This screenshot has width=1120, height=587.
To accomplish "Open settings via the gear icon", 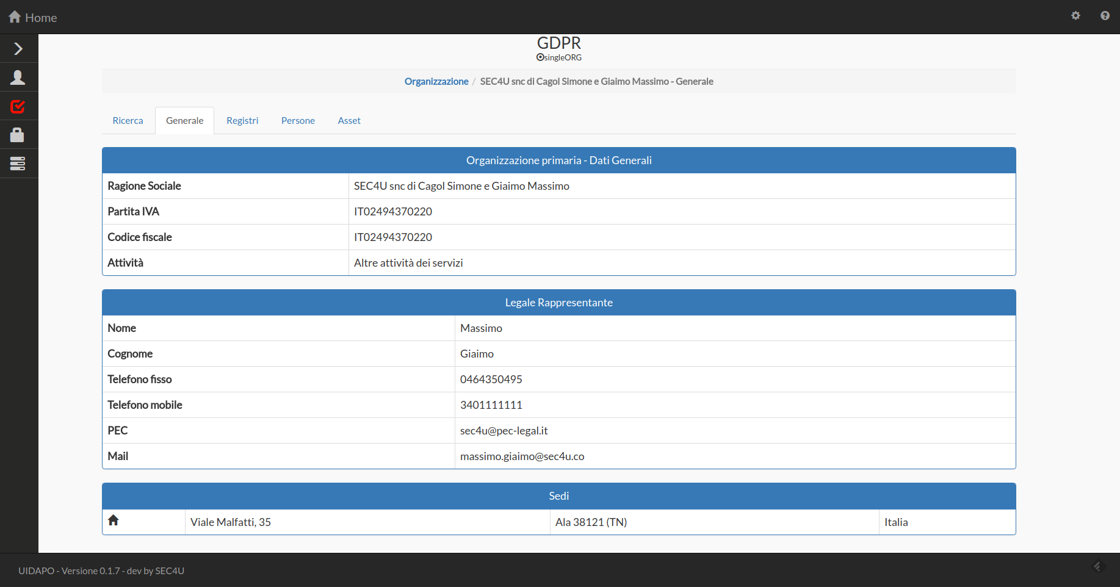I will point(1075,16).
